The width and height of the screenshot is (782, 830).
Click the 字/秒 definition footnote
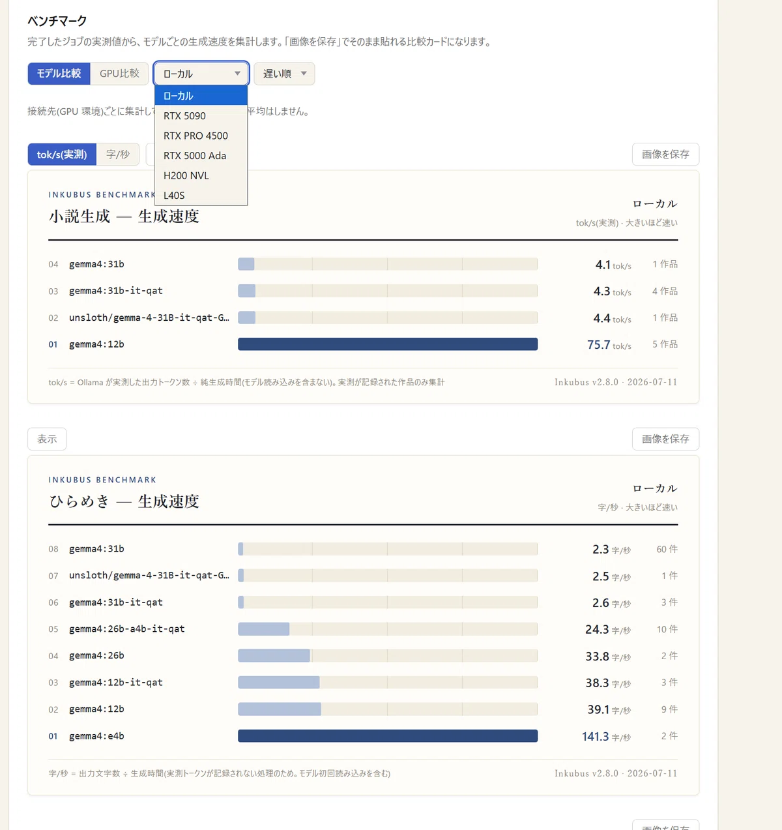(x=220, y=773)
